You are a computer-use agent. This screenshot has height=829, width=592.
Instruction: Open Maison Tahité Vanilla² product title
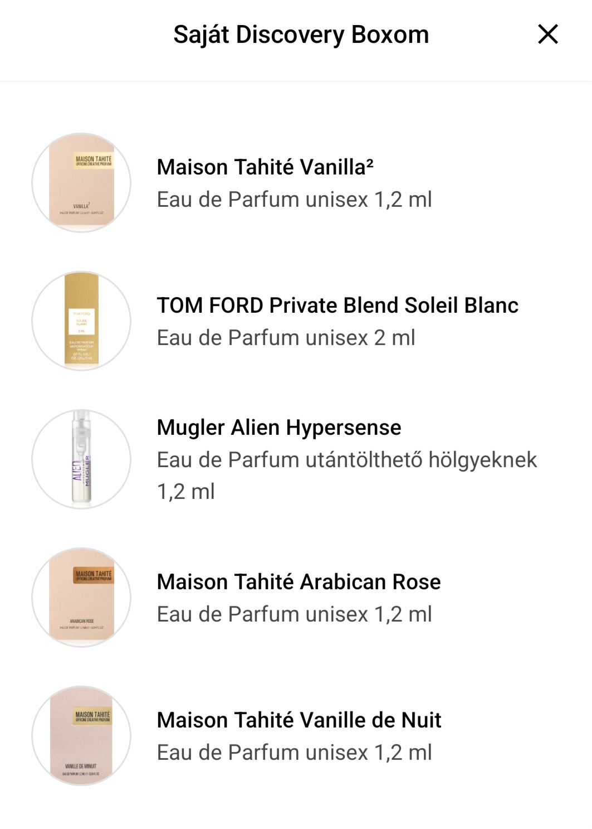pos(265,167)
